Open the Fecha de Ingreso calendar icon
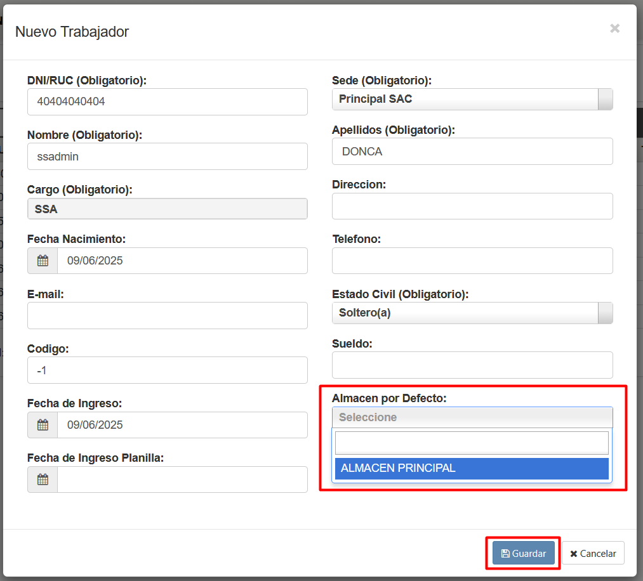This screenshot has height=581, width=643. [x=43, y=425]
